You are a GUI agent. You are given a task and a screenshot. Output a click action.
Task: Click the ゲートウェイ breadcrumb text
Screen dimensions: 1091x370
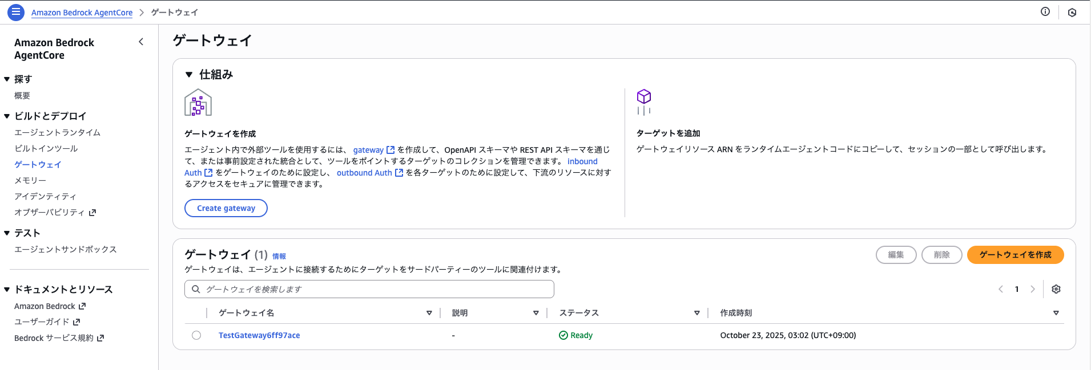click(174, 12)
